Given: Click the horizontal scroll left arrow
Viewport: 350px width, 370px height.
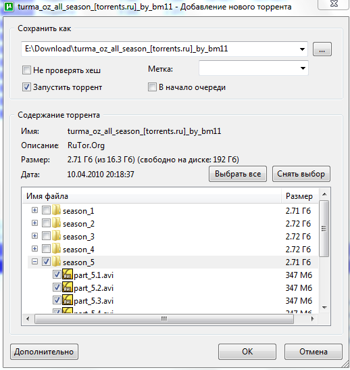Looking at the screenshot, I should tap(28, 319).
